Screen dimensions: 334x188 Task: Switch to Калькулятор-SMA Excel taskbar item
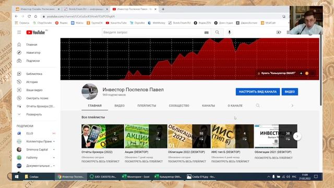coord(168,177)
